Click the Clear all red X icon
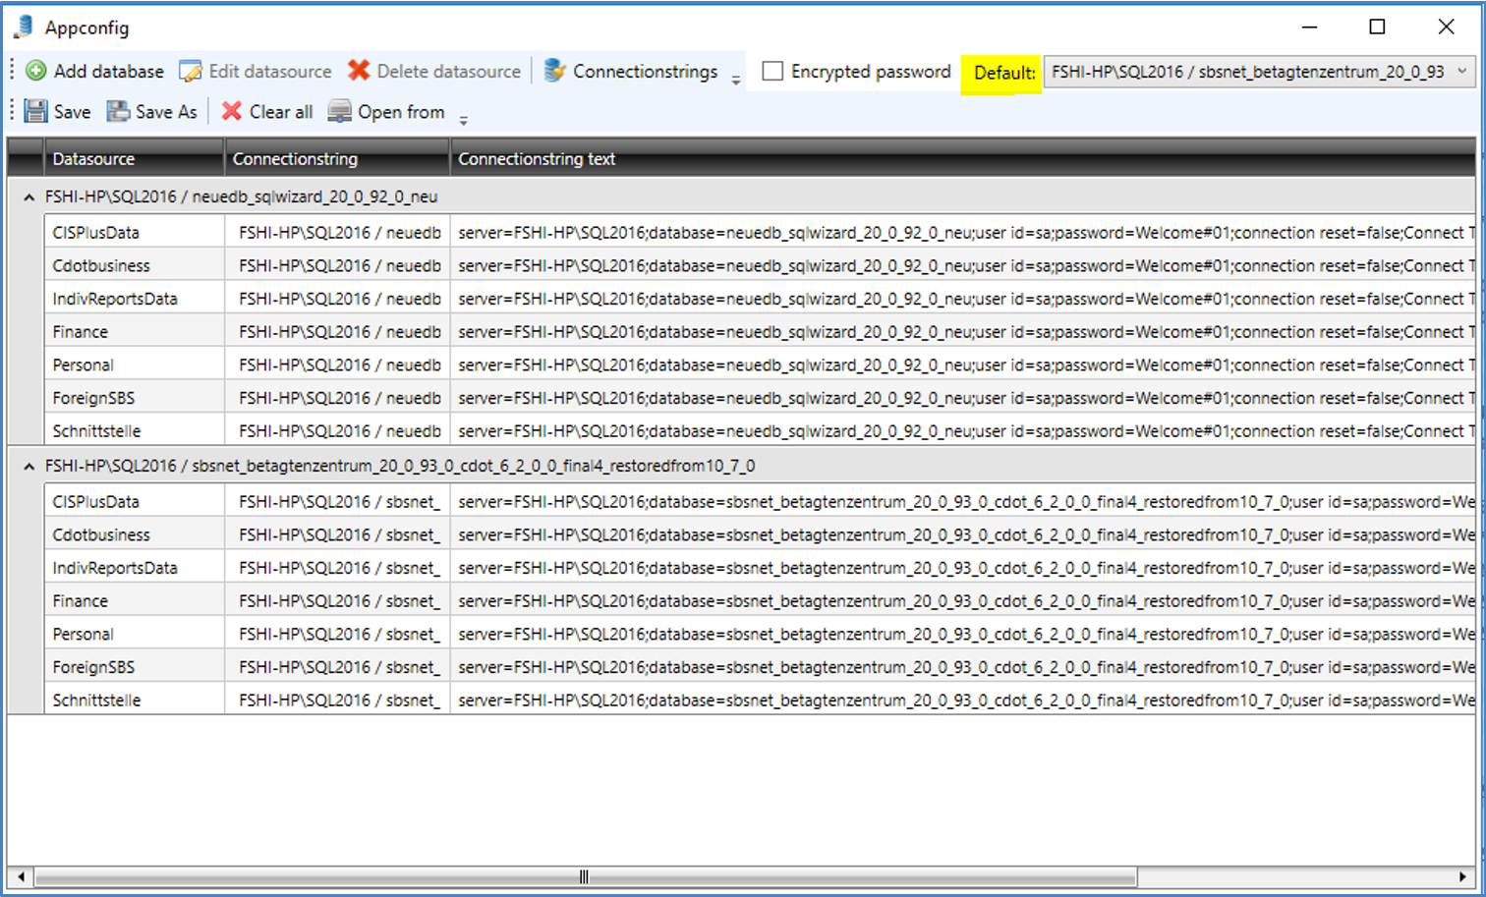This screenshot has width=1486, height=897. click(x=232, y=111)
